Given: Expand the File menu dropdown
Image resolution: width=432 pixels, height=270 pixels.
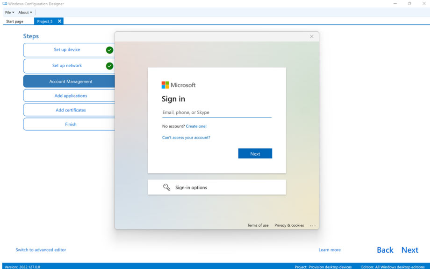Looking at the screenshot, I should pos(9,12).
